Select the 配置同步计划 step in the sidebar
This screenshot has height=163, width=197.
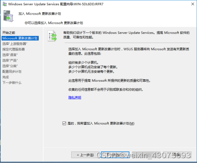click(12, 72)
